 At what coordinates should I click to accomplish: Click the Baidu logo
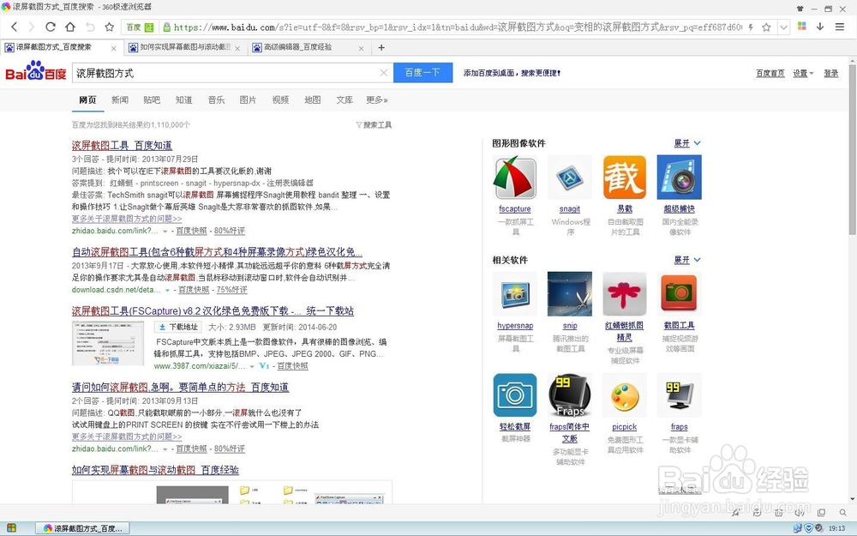35,71
